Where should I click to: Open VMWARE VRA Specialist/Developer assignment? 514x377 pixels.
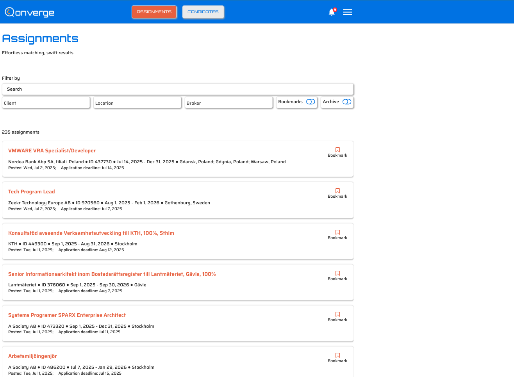coord(52,150)
